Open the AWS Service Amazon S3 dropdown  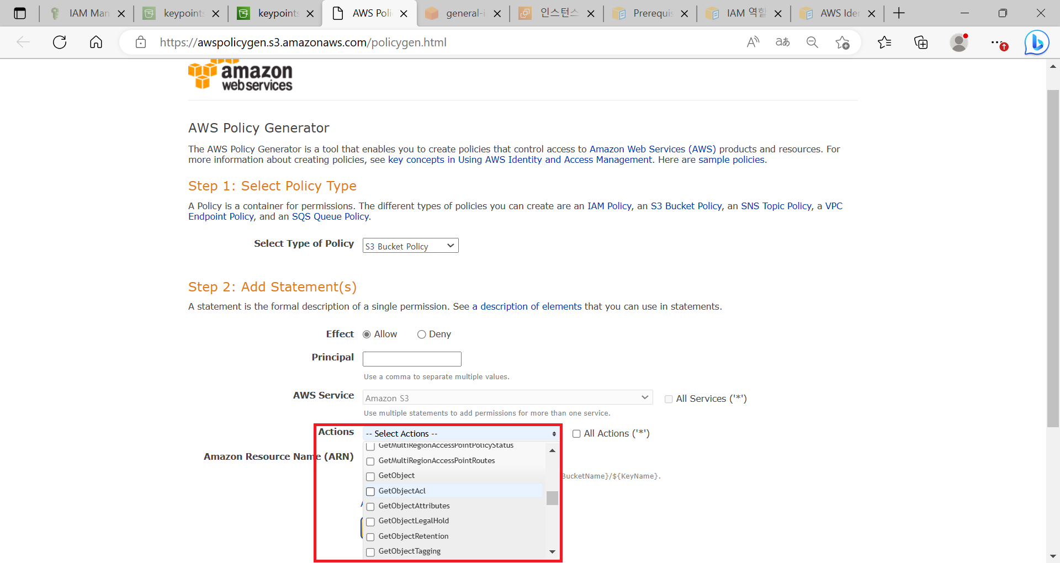pyautogui.click(x=507, y=397)
